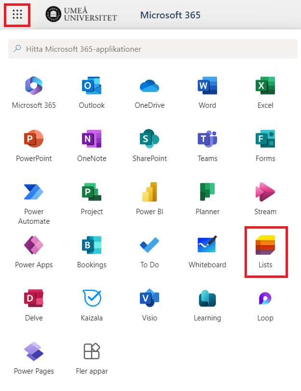
Task: Open Power Automate
Action: (34, 192)
